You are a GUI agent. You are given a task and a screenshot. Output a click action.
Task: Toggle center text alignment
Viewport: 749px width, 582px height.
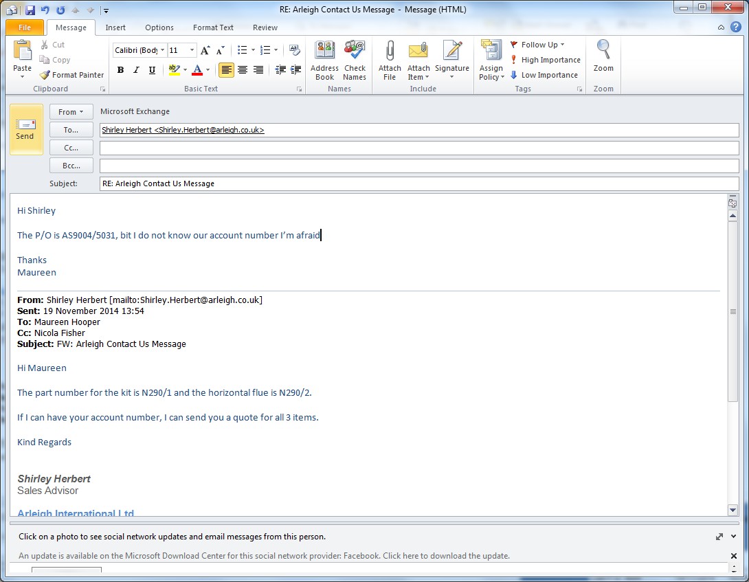pyautogui.click(x=243, y=70)
